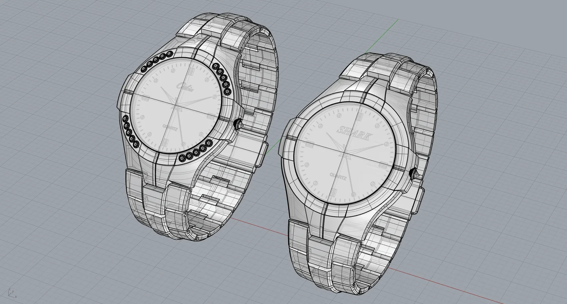
Task: Select the script brand logo on left watch dial
Action: pos(185,87)
